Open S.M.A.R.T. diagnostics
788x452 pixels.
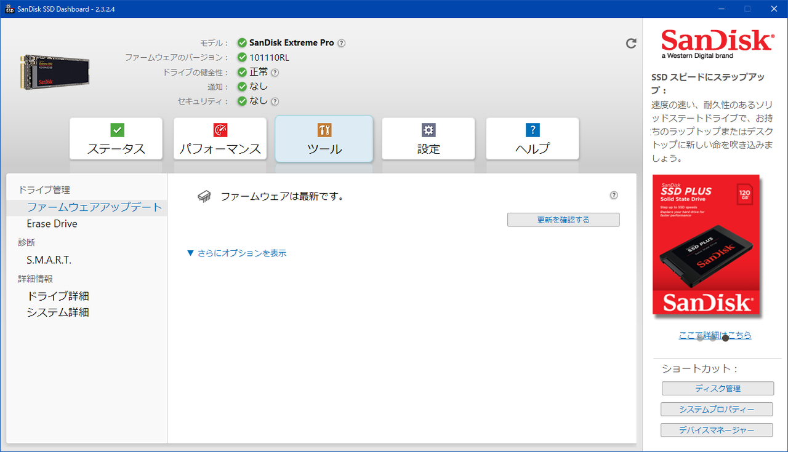49,260
